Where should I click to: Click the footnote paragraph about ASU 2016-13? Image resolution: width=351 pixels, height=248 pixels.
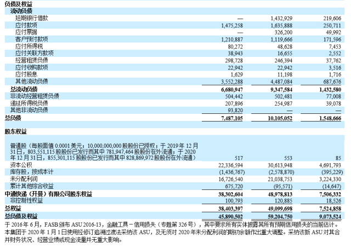tap(172, 232)
